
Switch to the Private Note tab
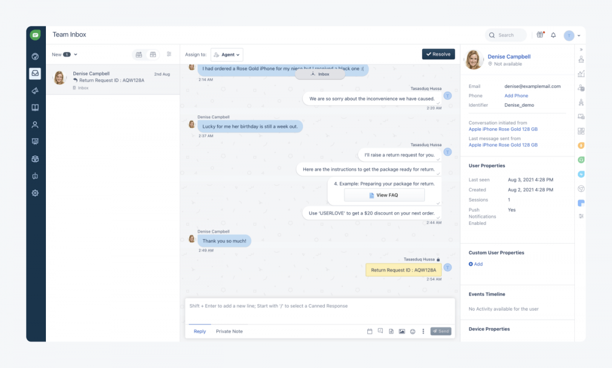click(x=229, y=331)
